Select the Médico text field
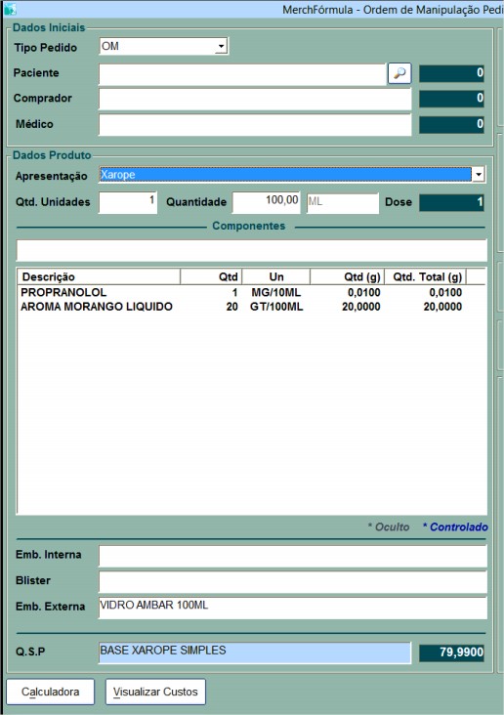 (255, 124)
